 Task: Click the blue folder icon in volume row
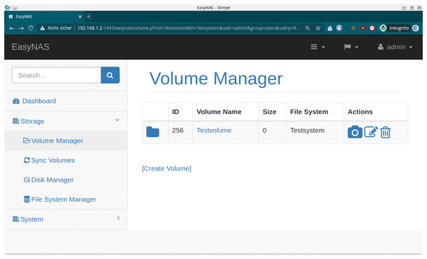pos(152,132)
